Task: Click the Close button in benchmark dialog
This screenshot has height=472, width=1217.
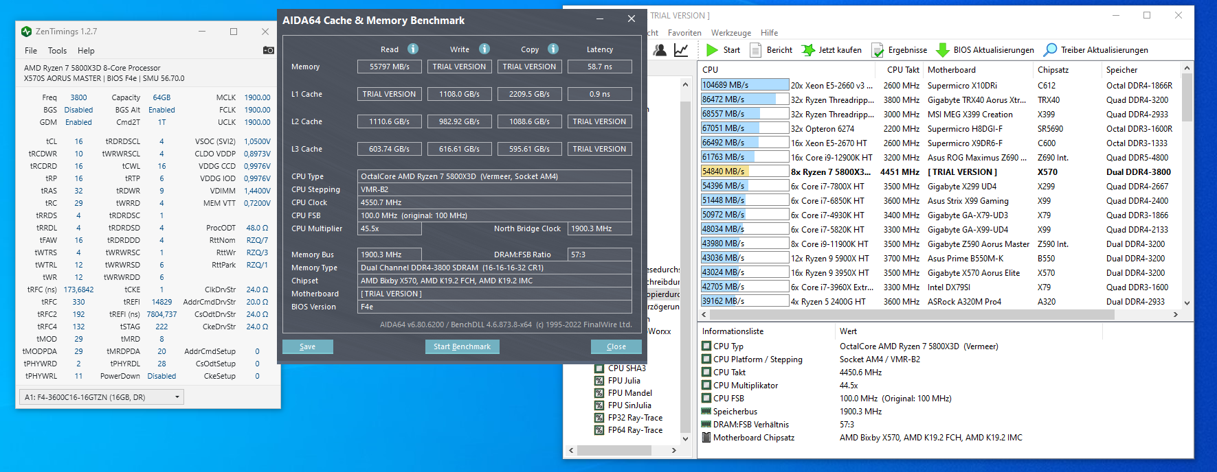Action: tap(616, 346)
